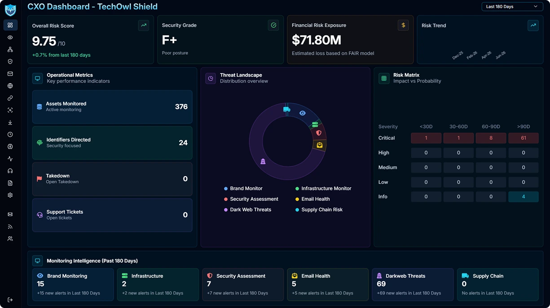Viewport: 550px width, 308px height.
Task: Open the document report icon in sidebar
Action: 10,183
